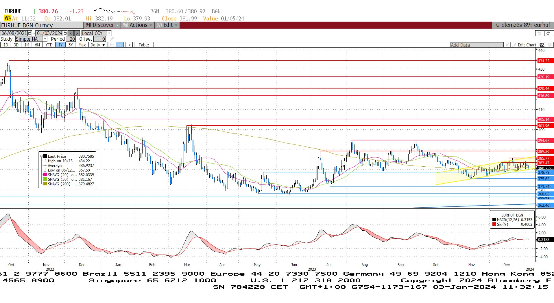Screen dimensions: 554x303
Task: Click the 405.14 resistance level label
Action: (545, 119)
